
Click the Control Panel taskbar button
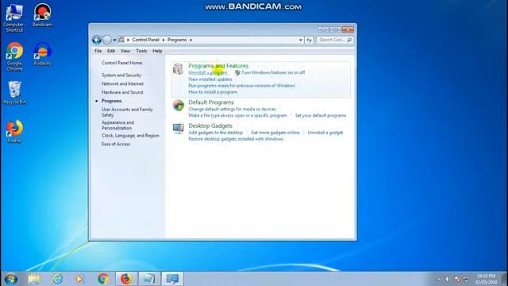pos(172,279)
